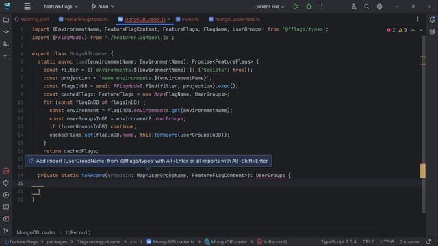This screenshot has width=438, height=246.
Task: Switch to the mongoLoader.test.ts tab
Action: click(234, 20)
